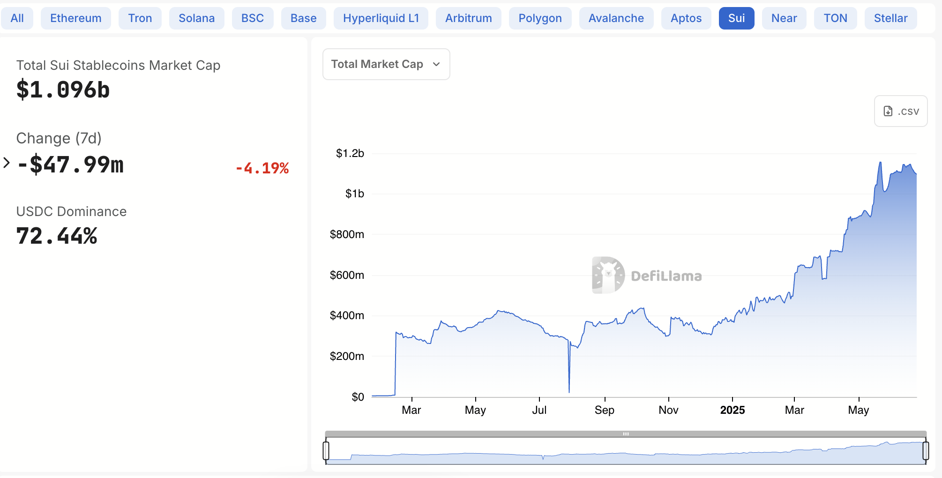Select the Tron chain filter

tap(140, 18)
